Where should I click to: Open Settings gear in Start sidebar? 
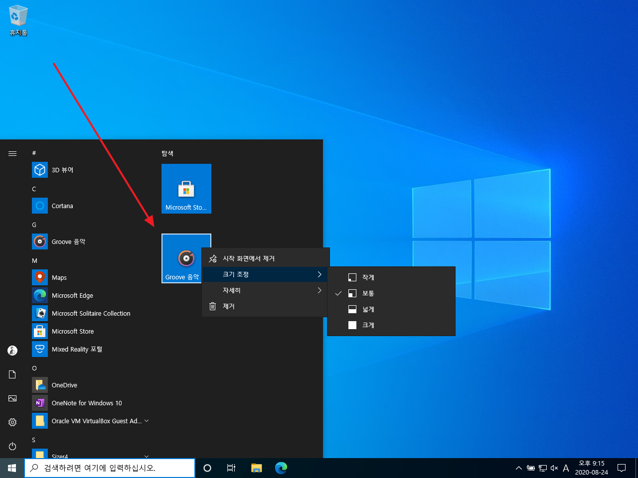pyautogui.click(x=12, y=422)
